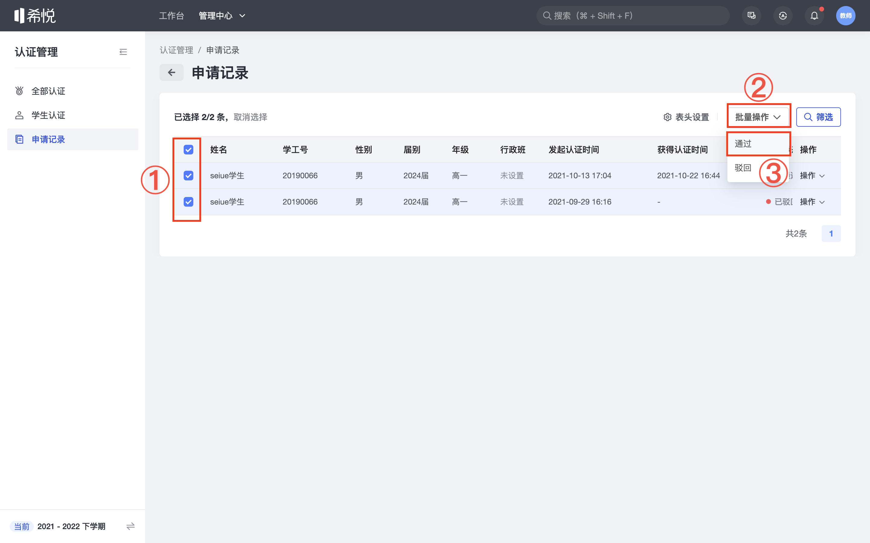Go to page 1 in pagination
The image size is (870, 543).
831,233
